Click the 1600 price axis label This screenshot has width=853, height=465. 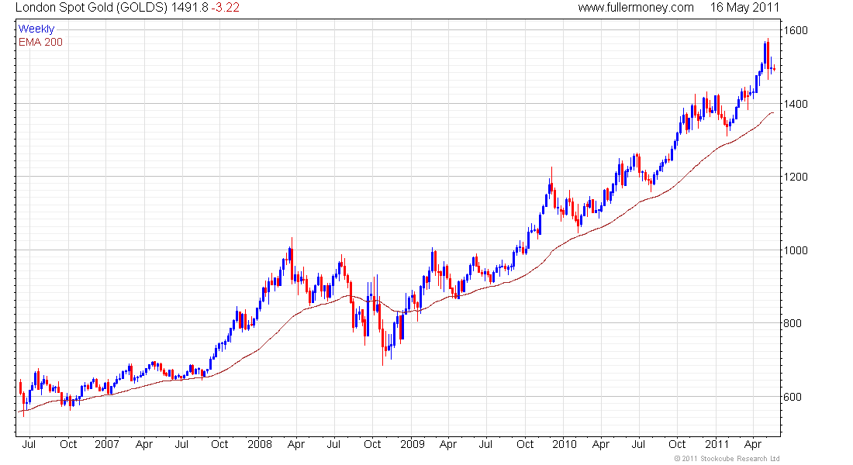796,30
